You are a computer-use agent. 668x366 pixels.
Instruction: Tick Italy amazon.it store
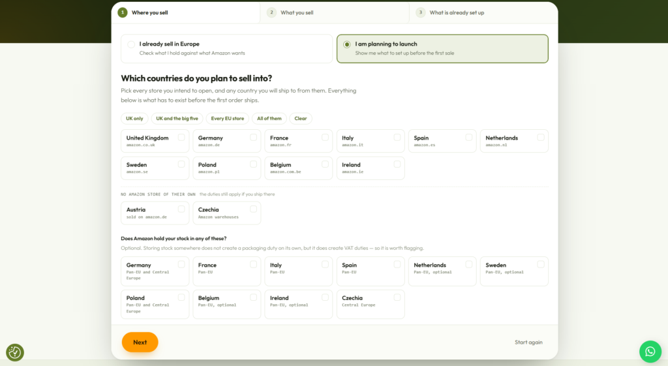371,141
